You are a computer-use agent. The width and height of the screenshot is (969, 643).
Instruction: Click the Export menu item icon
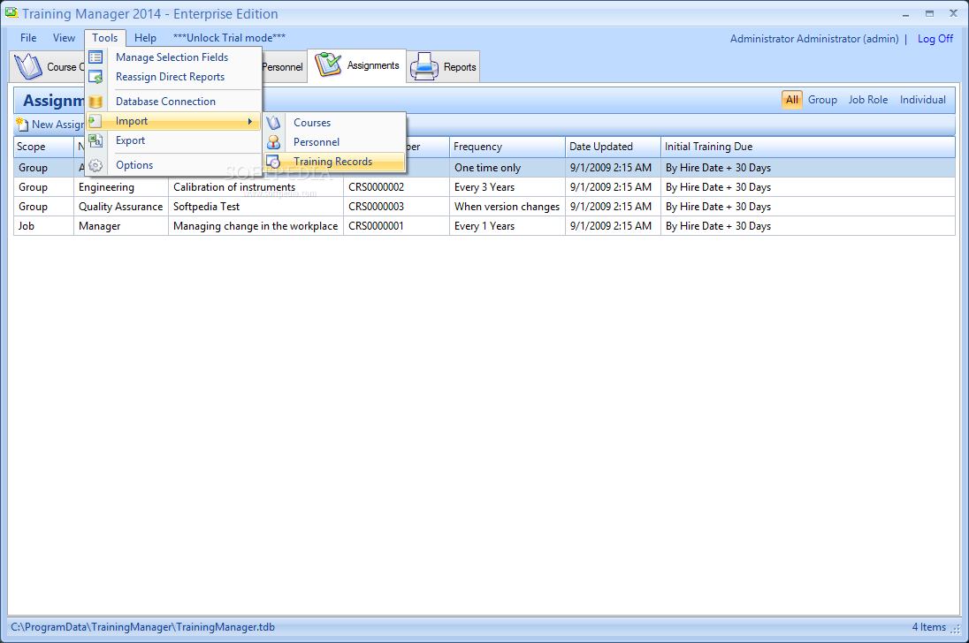(95, 140)
